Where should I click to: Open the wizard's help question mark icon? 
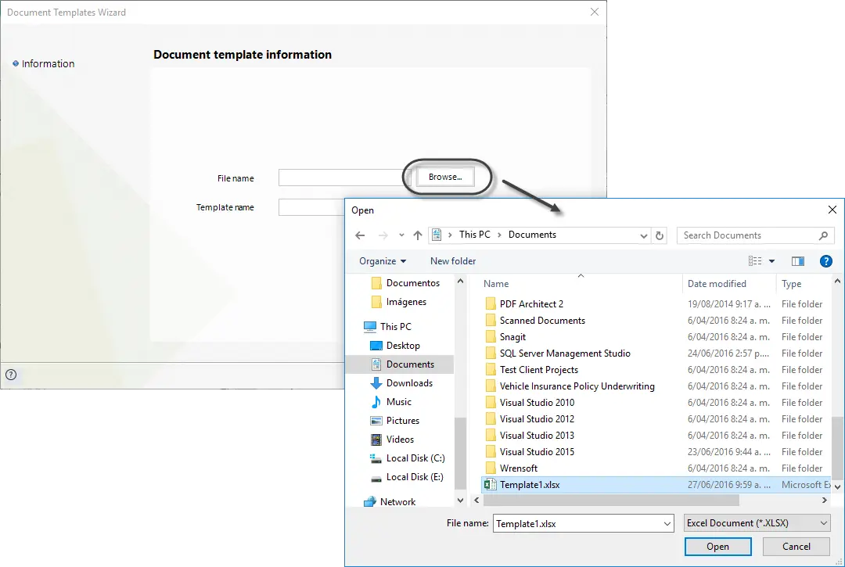[11, 375]
